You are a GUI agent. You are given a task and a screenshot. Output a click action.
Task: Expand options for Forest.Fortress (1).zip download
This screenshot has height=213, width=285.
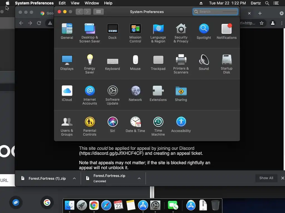coord(74,178)
